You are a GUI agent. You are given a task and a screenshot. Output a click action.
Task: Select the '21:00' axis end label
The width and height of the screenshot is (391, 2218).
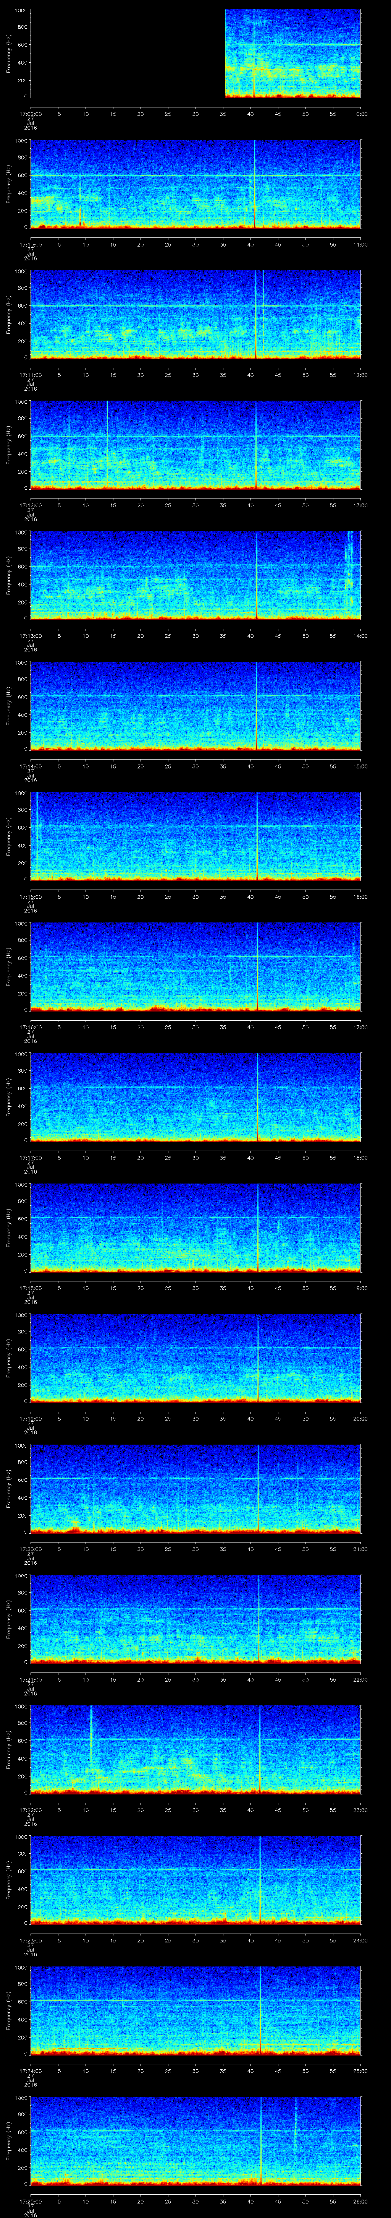coord(360,1548)
